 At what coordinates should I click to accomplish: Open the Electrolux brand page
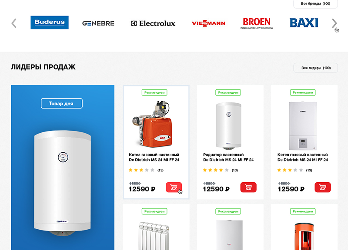153,23
